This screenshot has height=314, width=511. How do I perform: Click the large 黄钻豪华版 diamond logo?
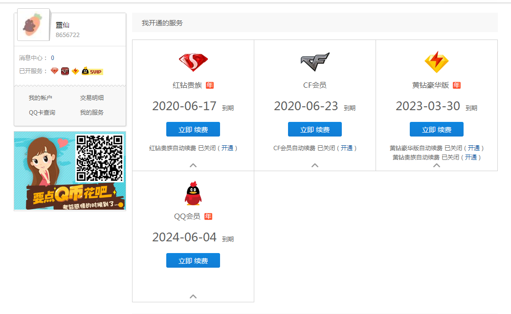point(437,62)
